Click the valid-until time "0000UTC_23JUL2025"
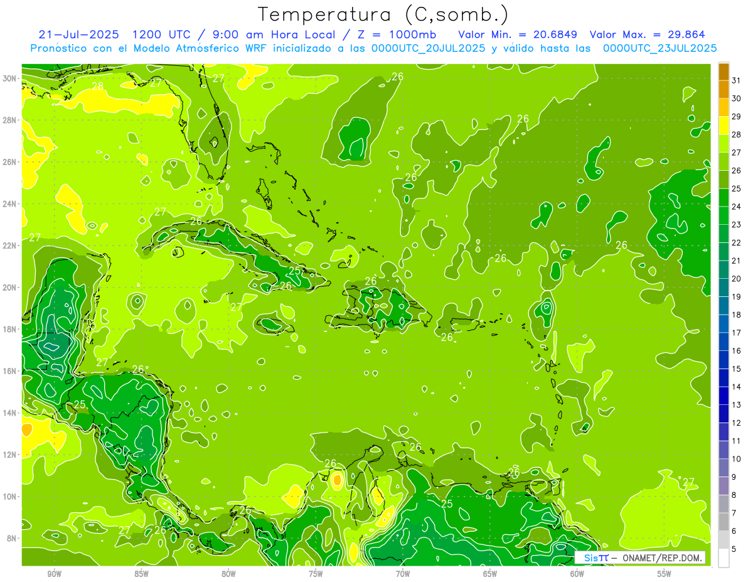This screenshot has width=753, height=582. pos(660,48)
